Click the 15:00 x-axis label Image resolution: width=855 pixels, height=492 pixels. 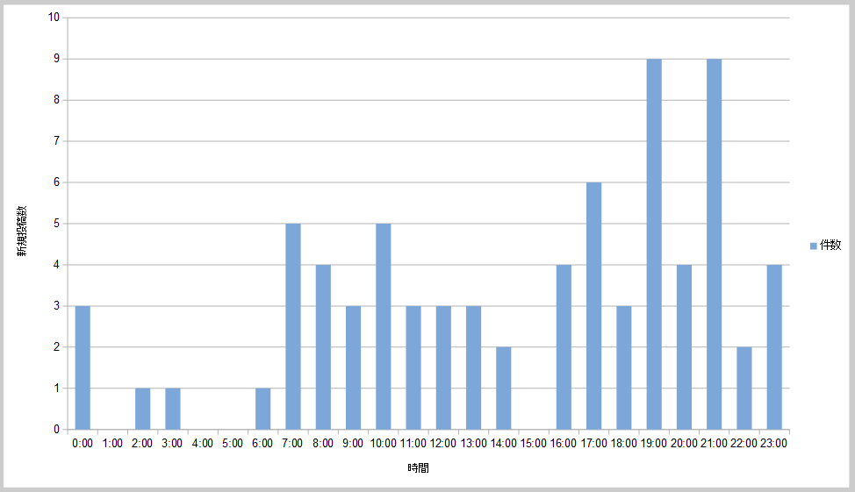click(533, 444)
